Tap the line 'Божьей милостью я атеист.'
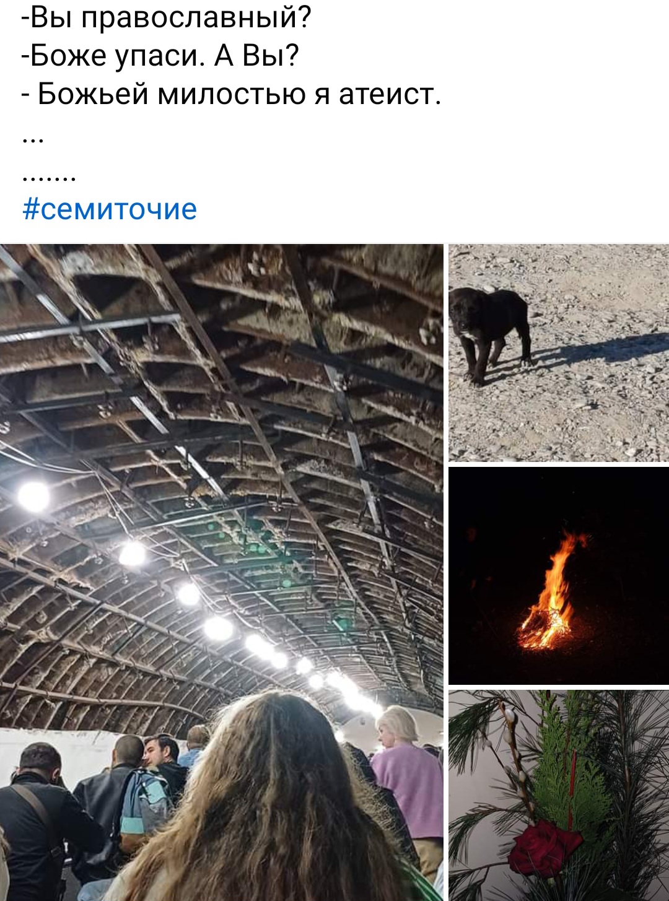The height and width of the screenshot is (901, 669). point(232,94)
